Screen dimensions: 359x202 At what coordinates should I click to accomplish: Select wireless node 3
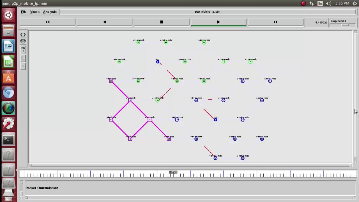point(177,120)
